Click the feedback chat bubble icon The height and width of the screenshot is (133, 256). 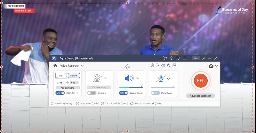[x=178, y=58]
